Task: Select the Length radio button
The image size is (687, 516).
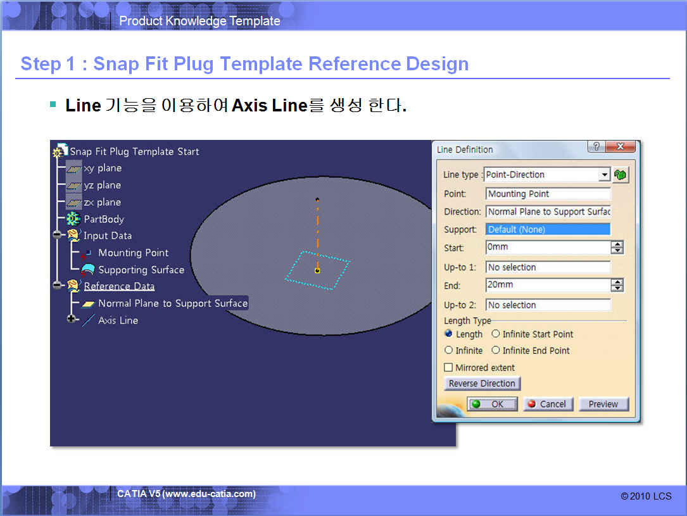Action: tap(449, 334)
